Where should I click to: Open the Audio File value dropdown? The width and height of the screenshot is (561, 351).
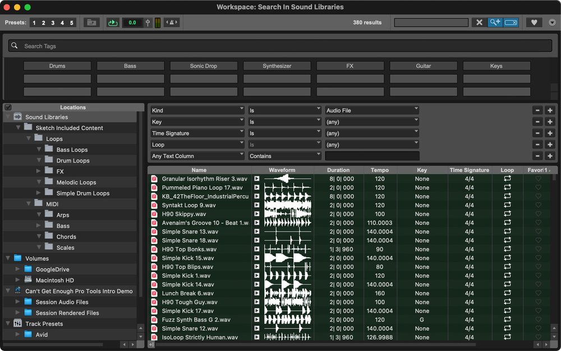point(372,110)
